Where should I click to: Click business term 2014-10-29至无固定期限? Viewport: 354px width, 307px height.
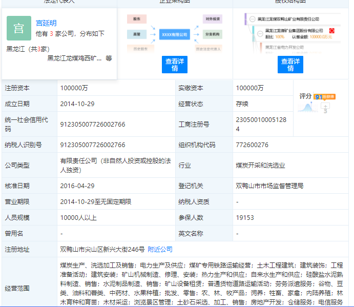pyautogui.click(x=96, y=202)
